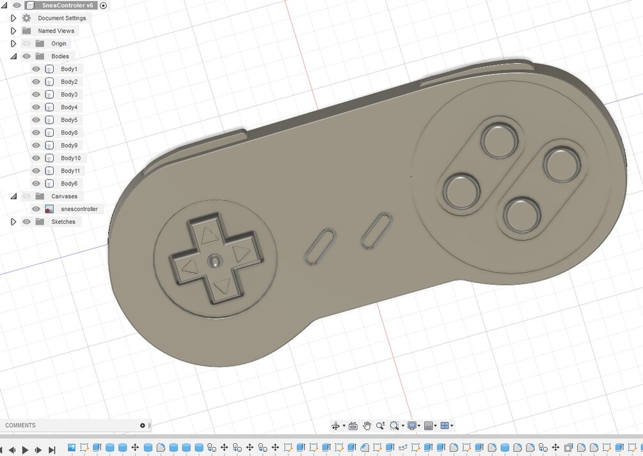
Task: Hide Body9 with the eye icon
Action: point(36,145)
